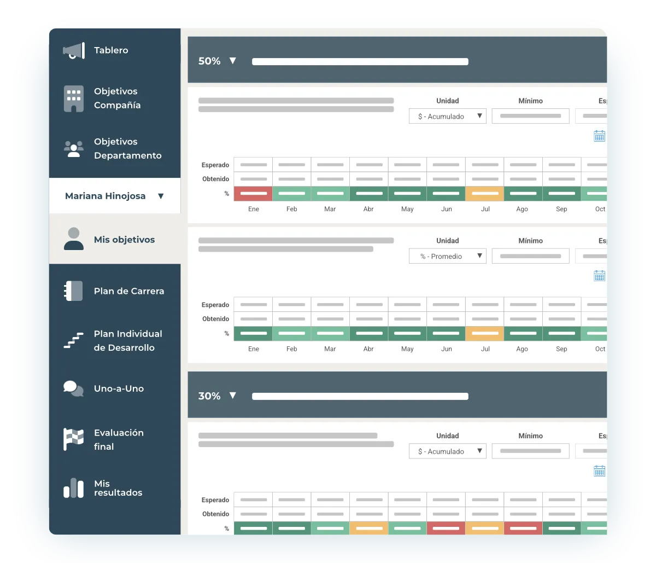This screenshot has width=656, height=563.
Task: Click the Mis objetivos person icon
Action: [73, 239]
